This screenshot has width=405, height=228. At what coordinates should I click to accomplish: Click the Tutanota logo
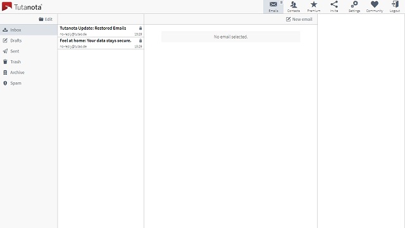click(x=22, y=7)
